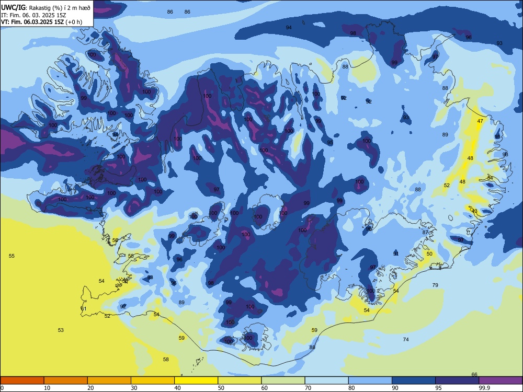The image size is (523, 392).
Task: Click the medium blue 80–90 legend swatch
Action: [370, 381]
